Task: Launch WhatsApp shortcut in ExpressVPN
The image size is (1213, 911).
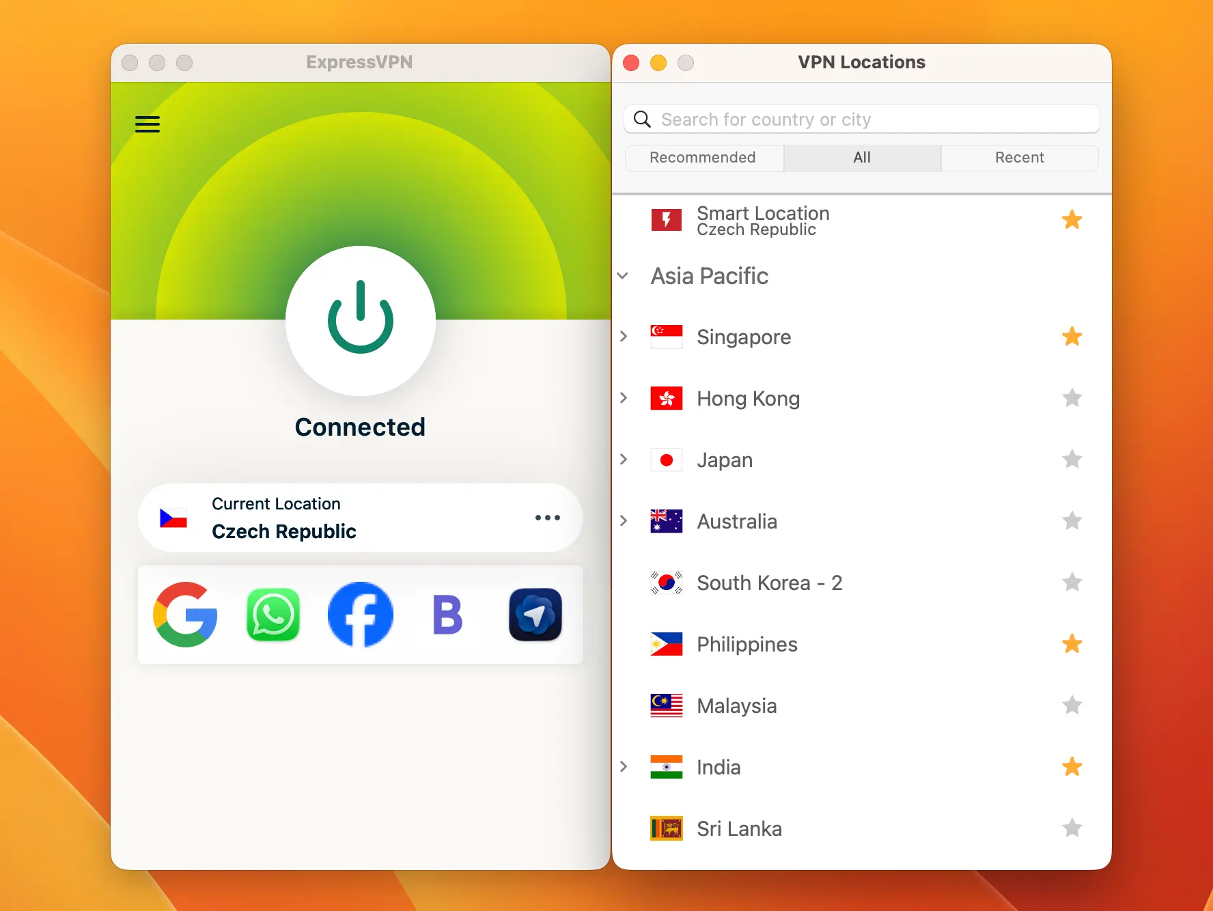Action: 273,615
